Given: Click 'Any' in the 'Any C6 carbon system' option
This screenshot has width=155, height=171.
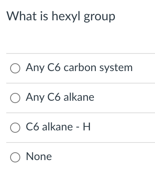Looking at the screenshot, I should 35,68.
